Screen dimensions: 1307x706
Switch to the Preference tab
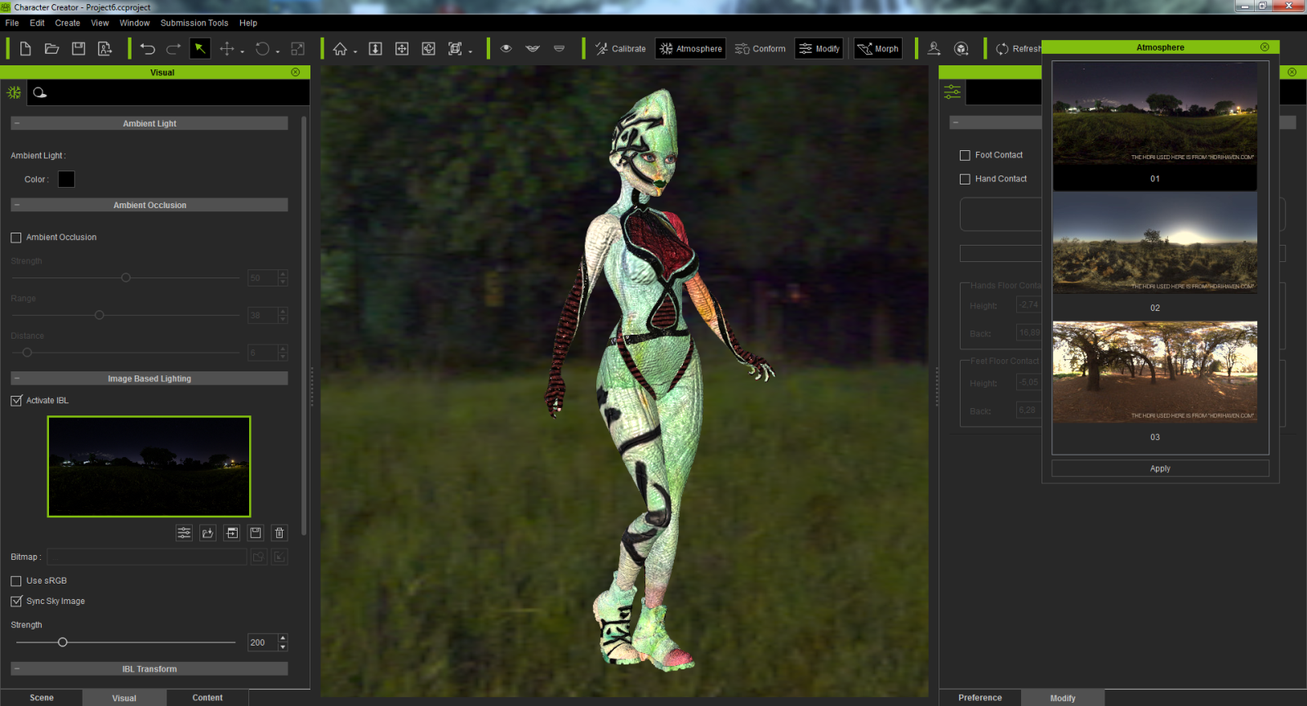tap(980, 698)
